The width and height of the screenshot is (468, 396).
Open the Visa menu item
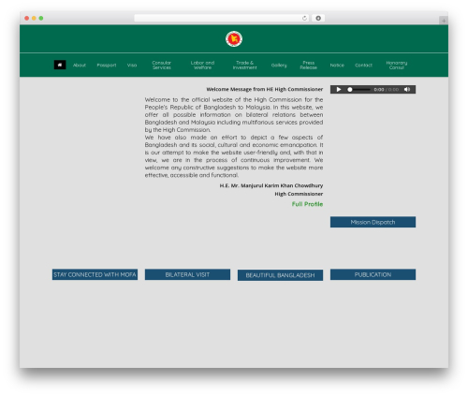[x=132, y=66]
